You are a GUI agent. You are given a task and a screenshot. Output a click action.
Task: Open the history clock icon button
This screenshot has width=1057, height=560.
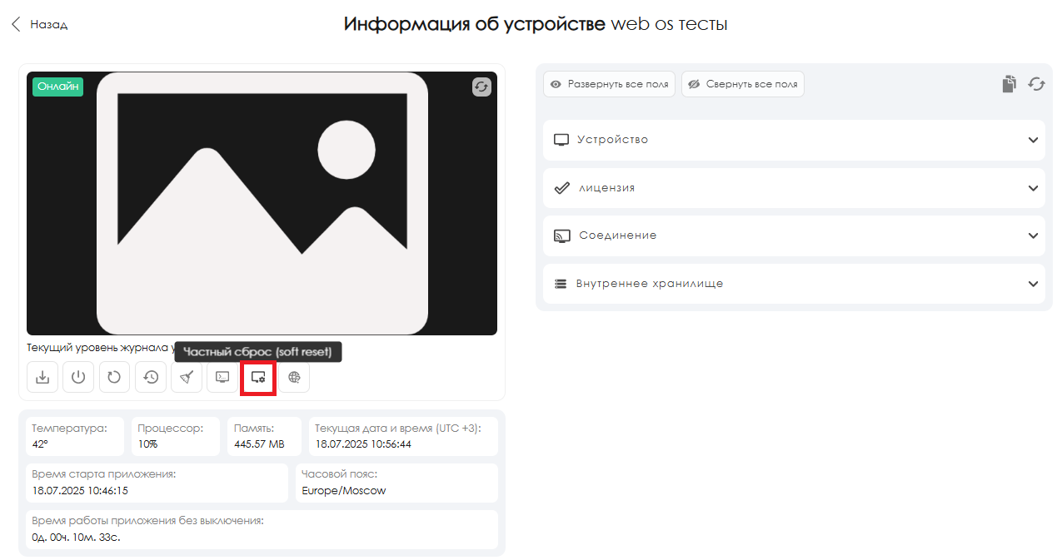pyautogui.click(x=151, y=377)
